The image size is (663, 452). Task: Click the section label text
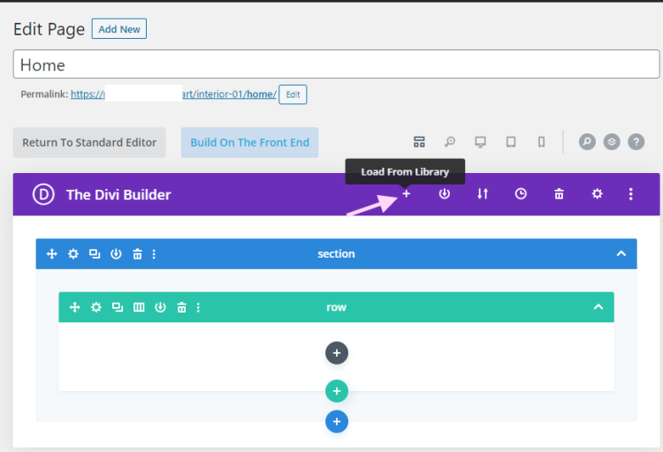336,253
